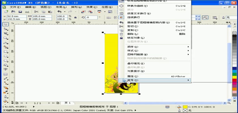238x113 pixels.
Task: Select the Shape tool in toolbox
Action: tap(6, 29)
